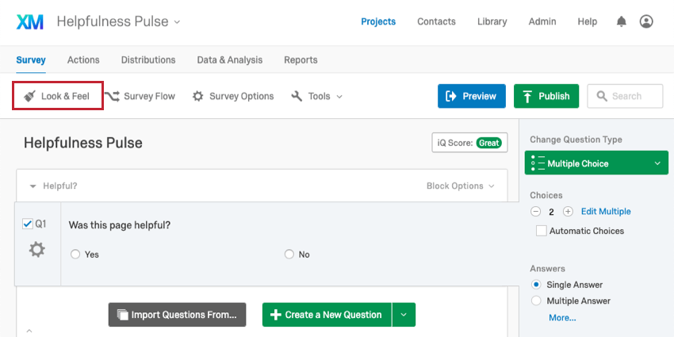Increase choices with the plus icon
Viewport: 674px width, 337px height.
[568, 212]
